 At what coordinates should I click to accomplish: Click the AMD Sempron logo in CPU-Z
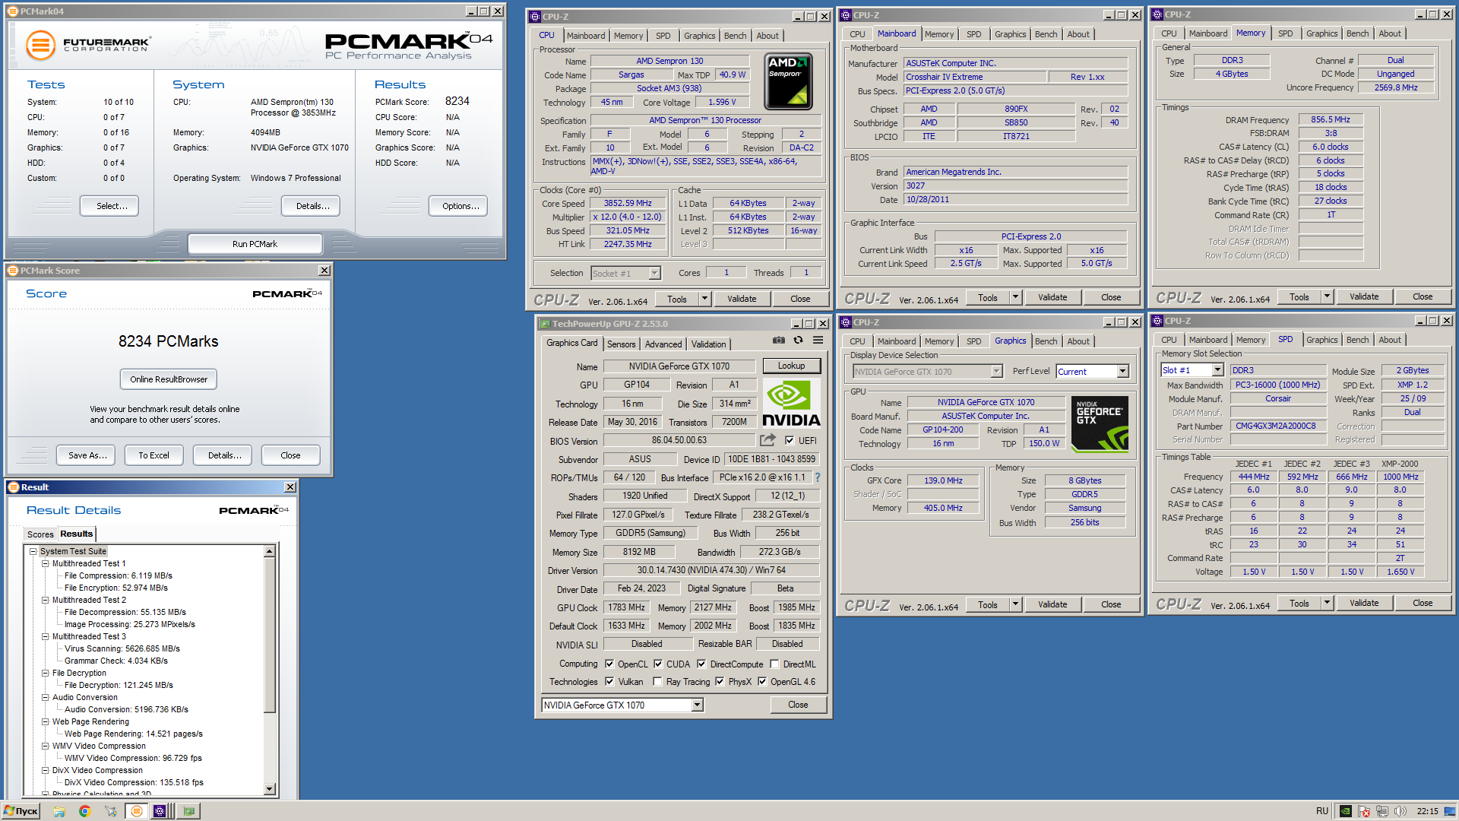tap(788, 81)
